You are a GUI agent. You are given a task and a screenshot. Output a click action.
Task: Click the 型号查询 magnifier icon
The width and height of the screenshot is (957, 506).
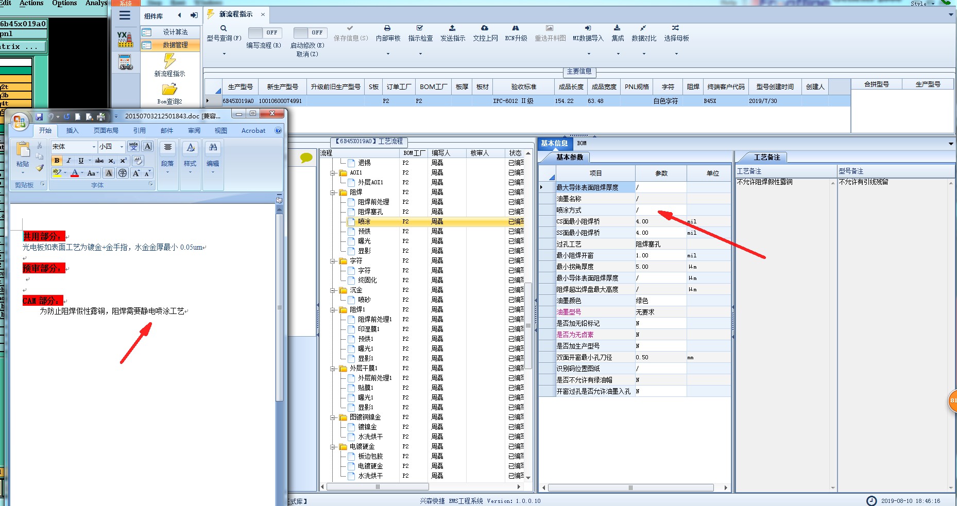(224, 28)
